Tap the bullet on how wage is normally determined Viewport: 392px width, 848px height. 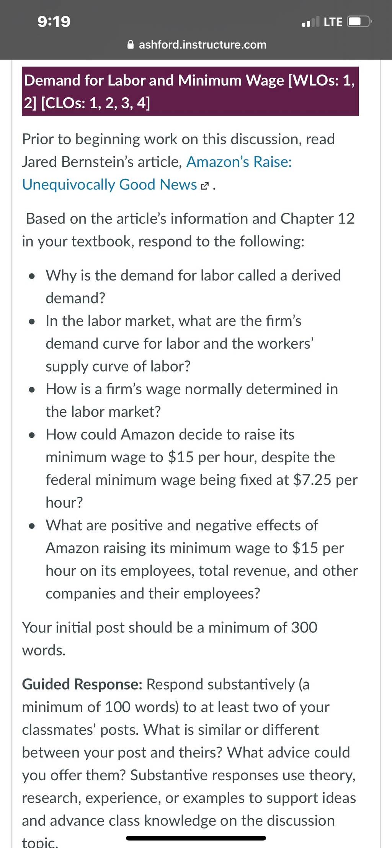tap(192, 400)
